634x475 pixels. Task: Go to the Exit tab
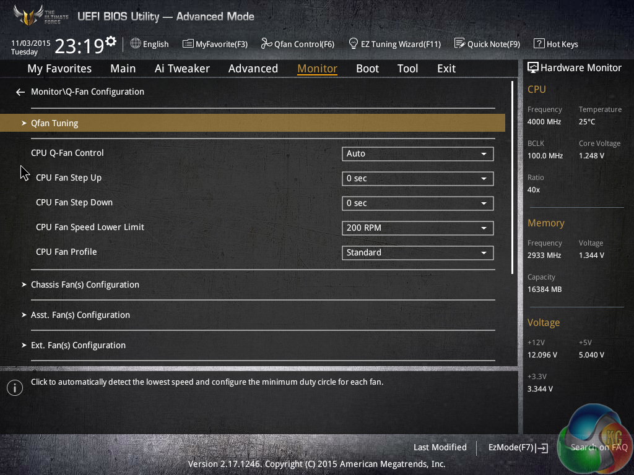(446, 69)
